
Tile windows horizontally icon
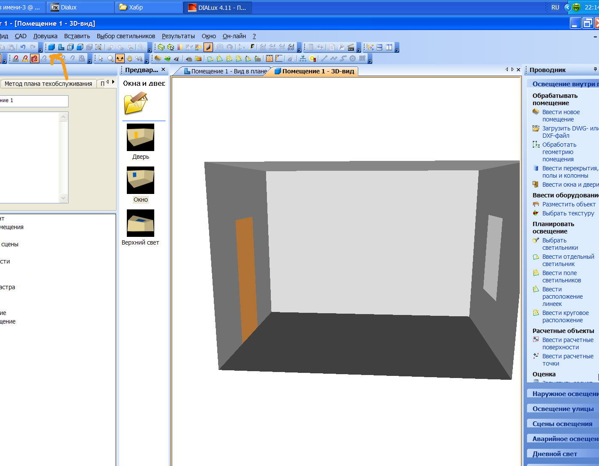pyautogui.click(x=380, y=47)
